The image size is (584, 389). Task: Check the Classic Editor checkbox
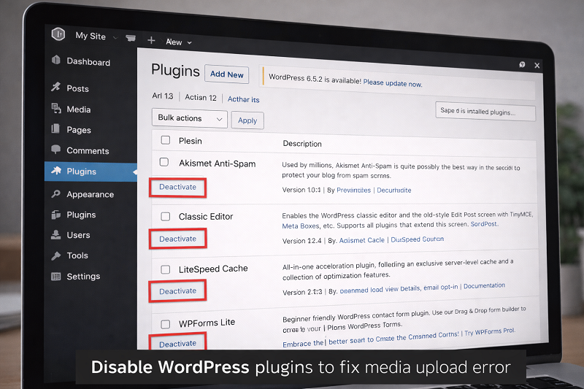166,216
